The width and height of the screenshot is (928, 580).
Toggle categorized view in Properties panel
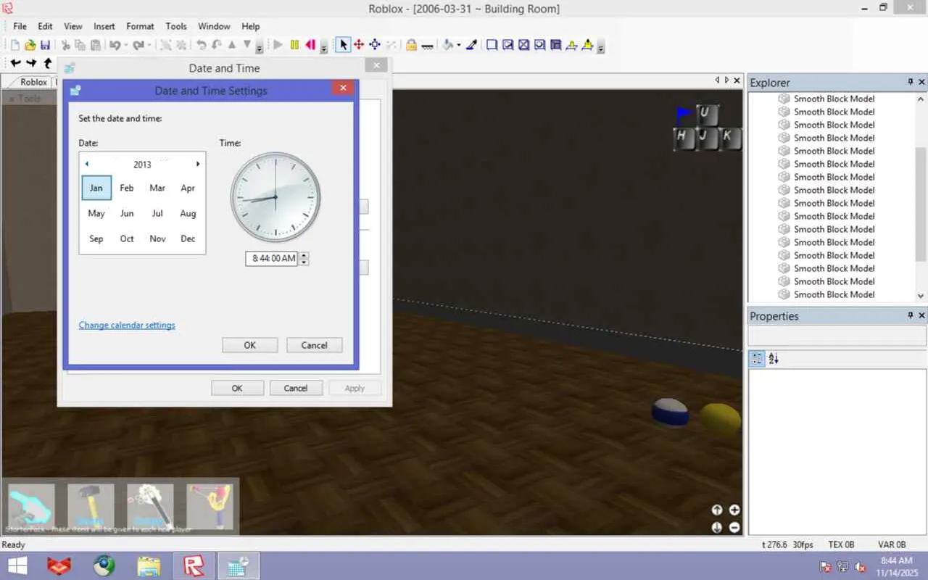[x=757, y=359]
